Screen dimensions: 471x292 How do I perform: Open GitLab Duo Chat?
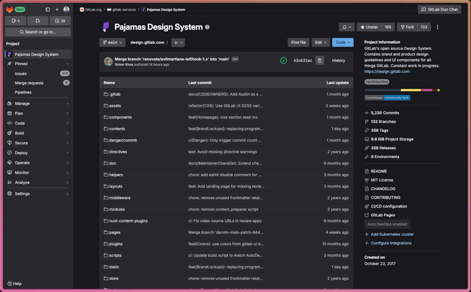coord(439,9)
